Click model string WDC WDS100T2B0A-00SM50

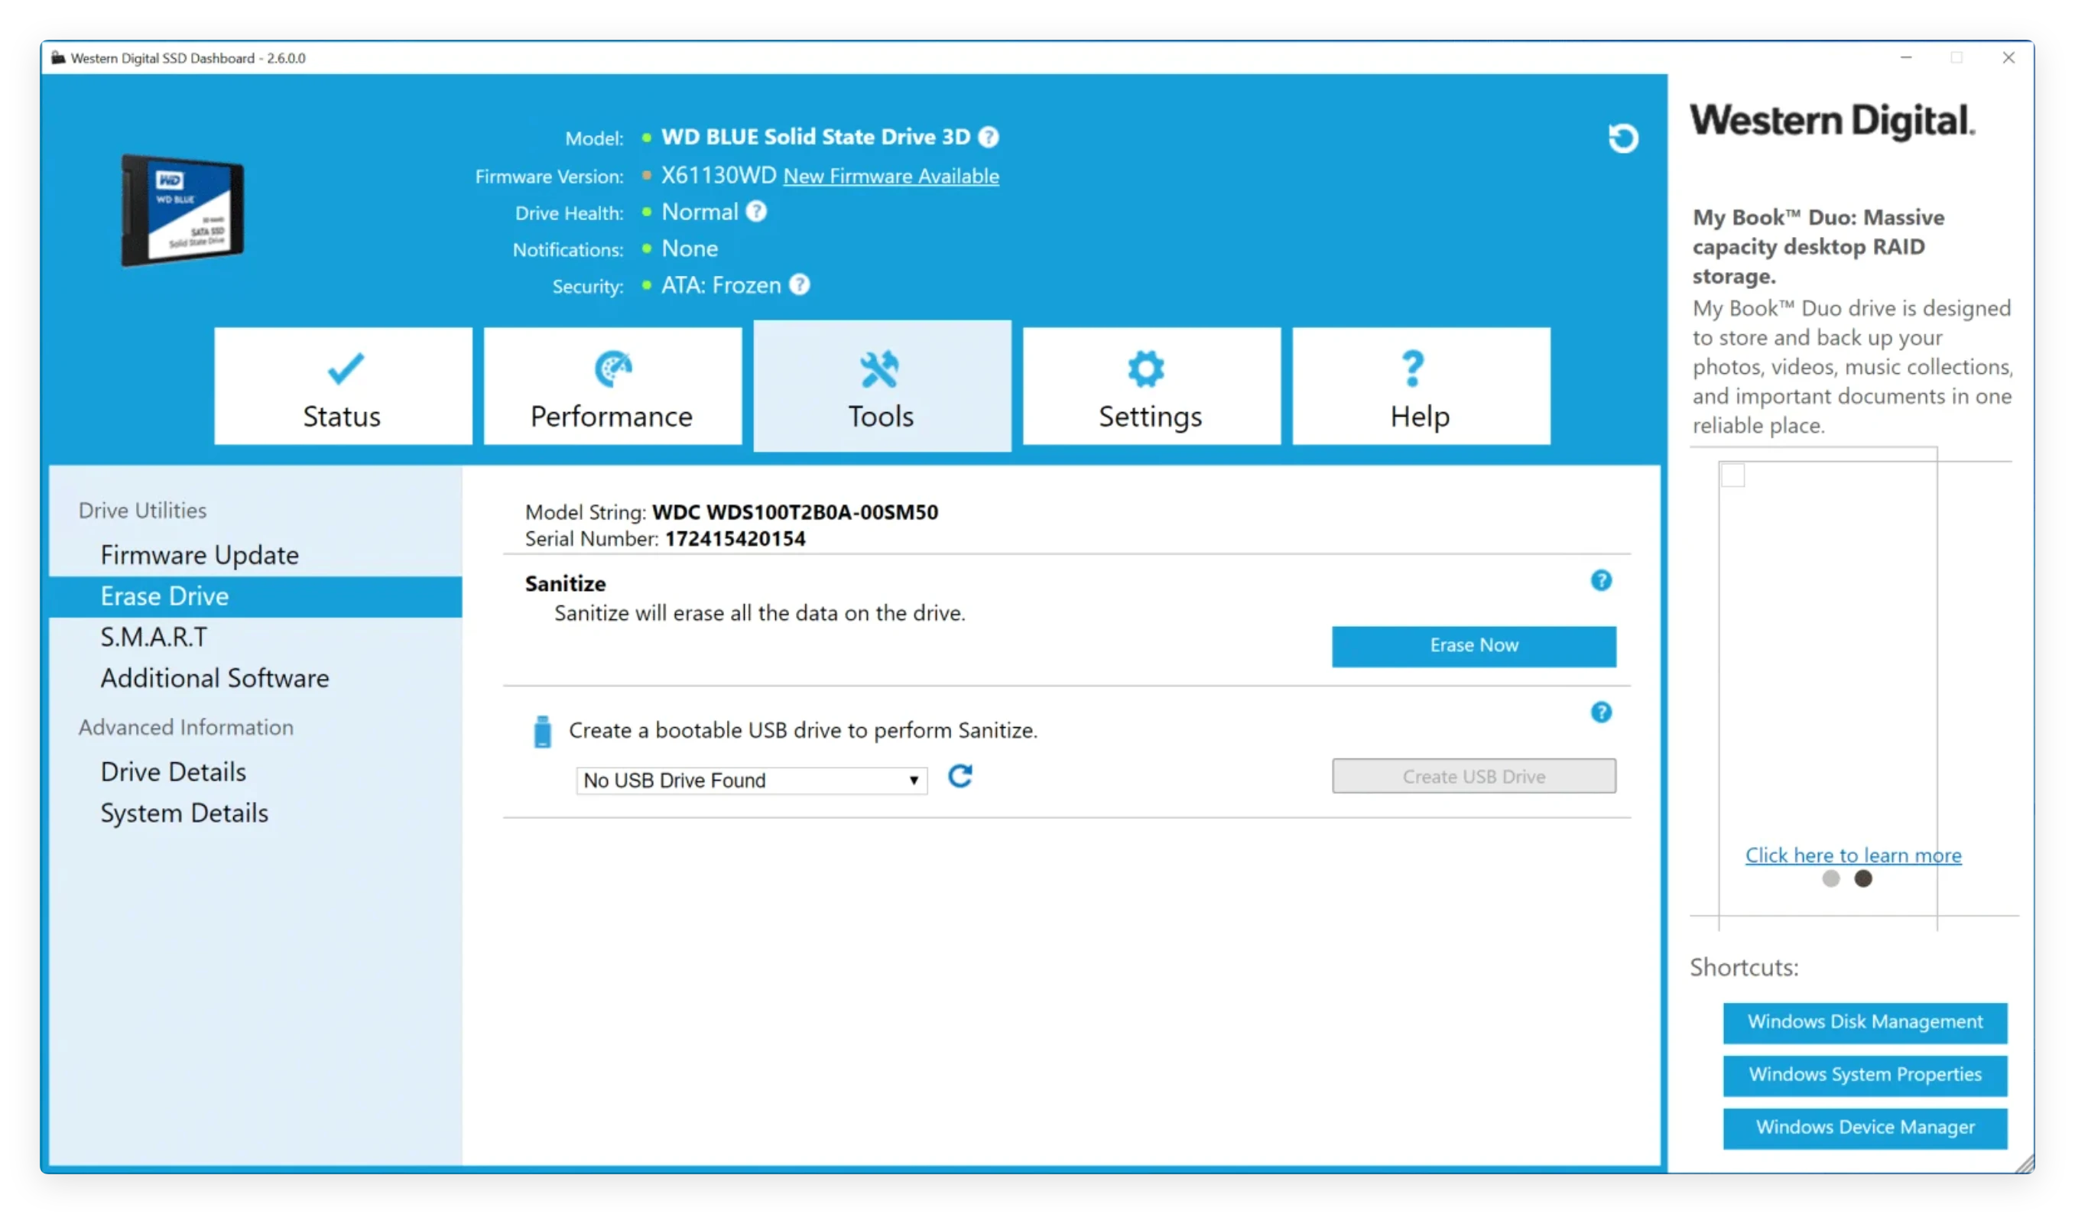[x=795, y=512]
